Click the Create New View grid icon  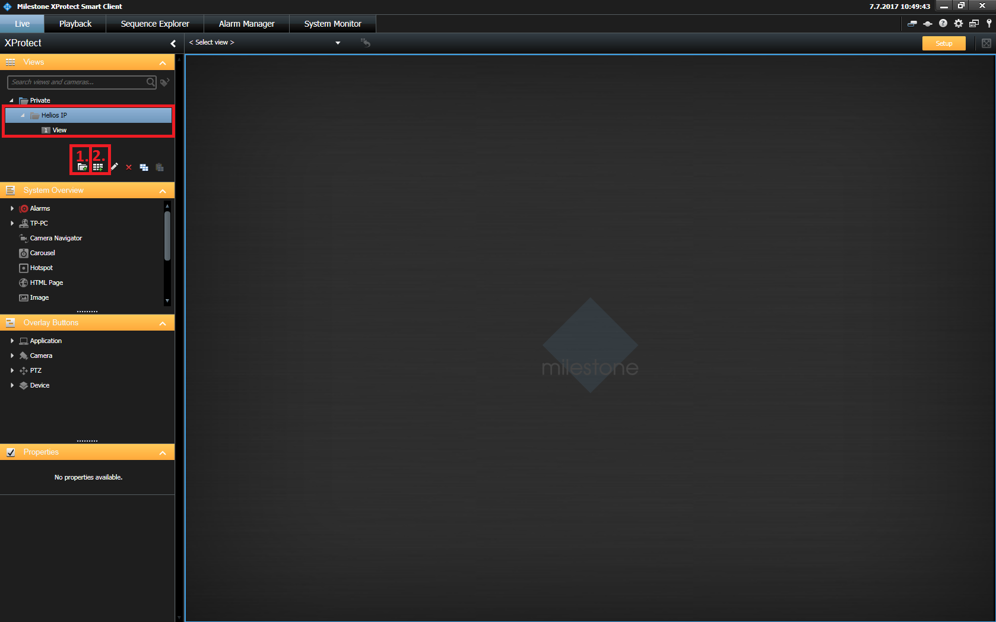coord(98,167)
